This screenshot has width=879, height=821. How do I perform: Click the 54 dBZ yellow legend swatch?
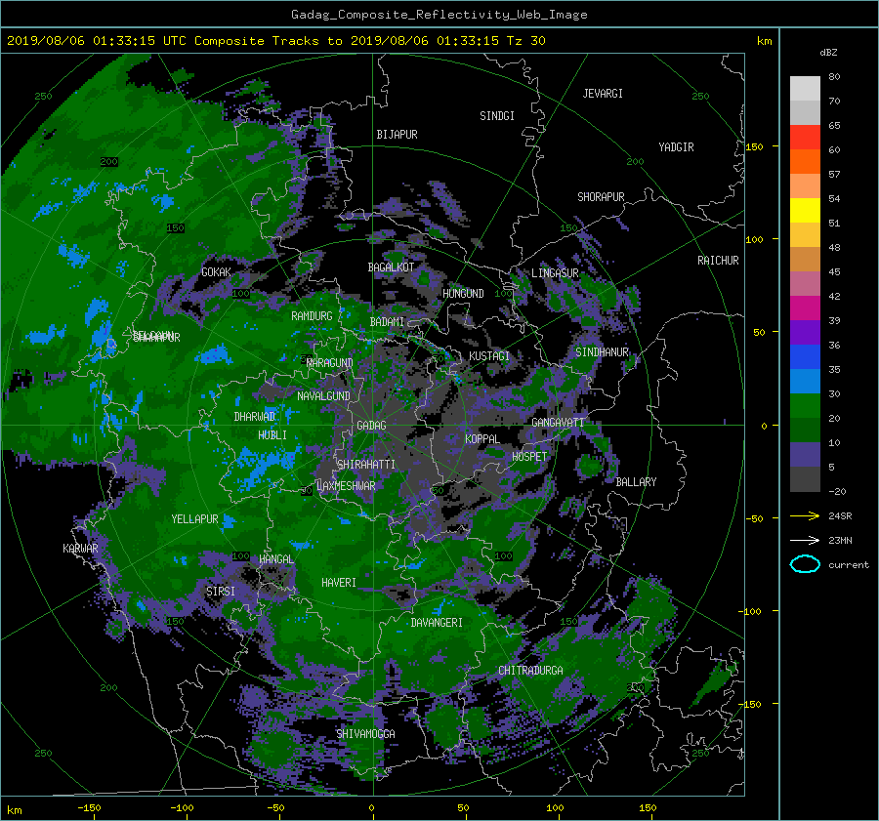(x=805, y=211)
